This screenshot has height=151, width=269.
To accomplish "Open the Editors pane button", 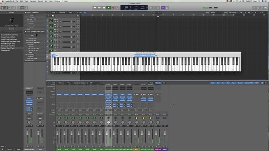I will (26, 8).
